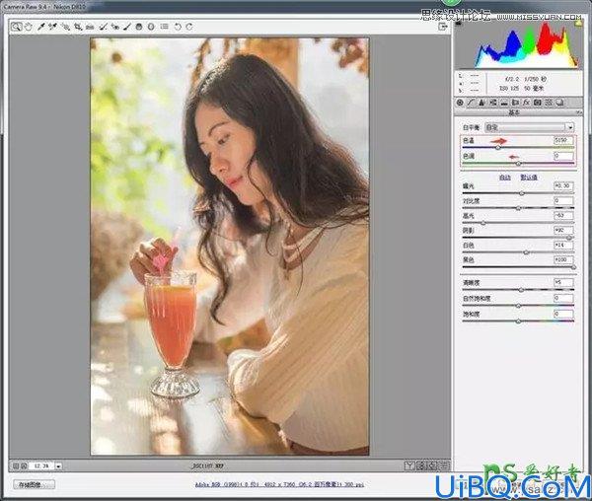Open Camera Raw preferences dialog icon
Image resolution: width=592 pixels, height=501 pixels.
pyautogui.click(x=164, y=27)
